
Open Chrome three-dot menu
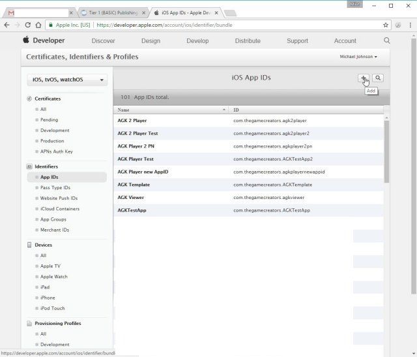coord(410,25)
